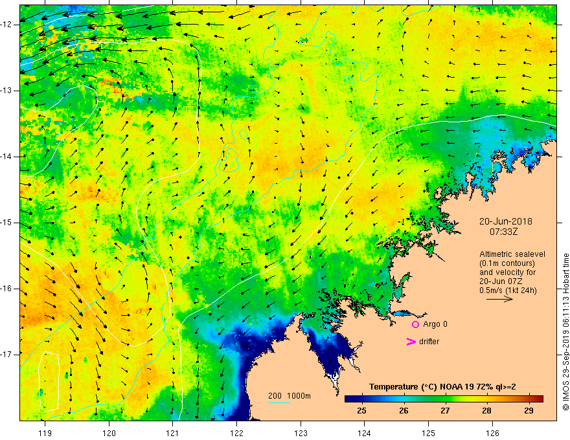Click the colorbar tick label 28
Viewport: 570px width, 440px height.
[486, 411]
